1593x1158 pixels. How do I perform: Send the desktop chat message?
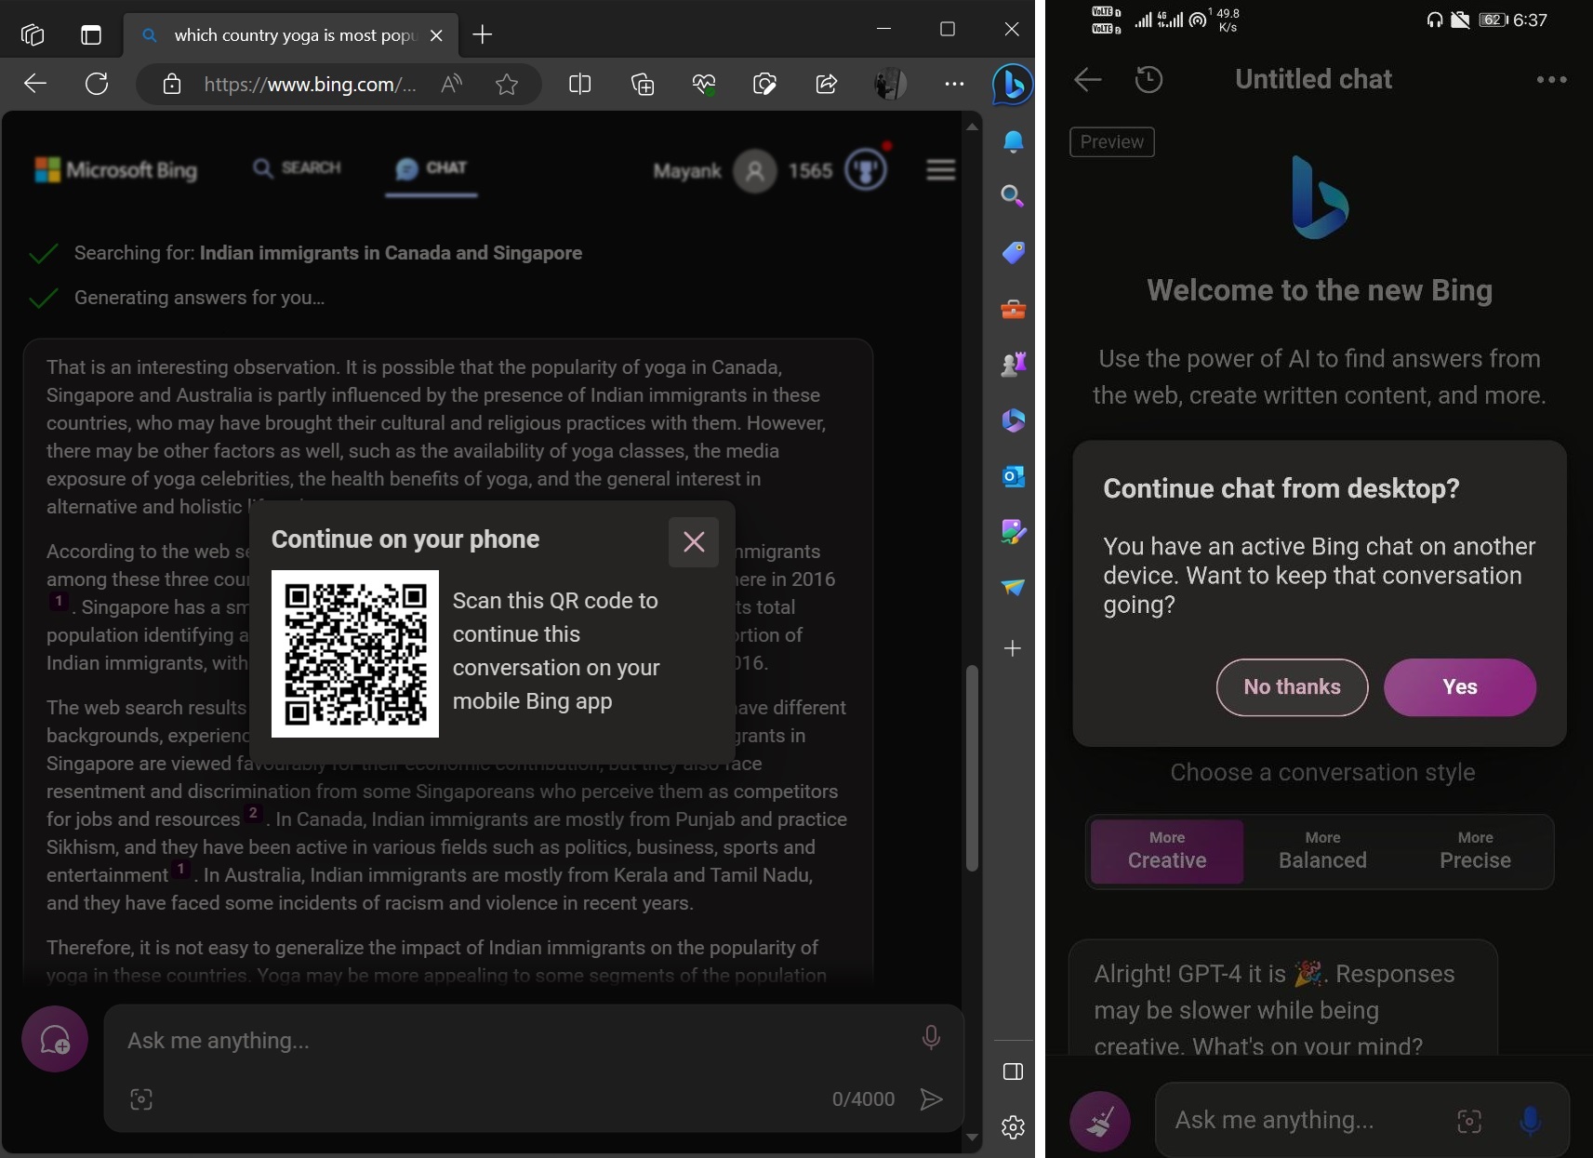[x=931, y=1099]
